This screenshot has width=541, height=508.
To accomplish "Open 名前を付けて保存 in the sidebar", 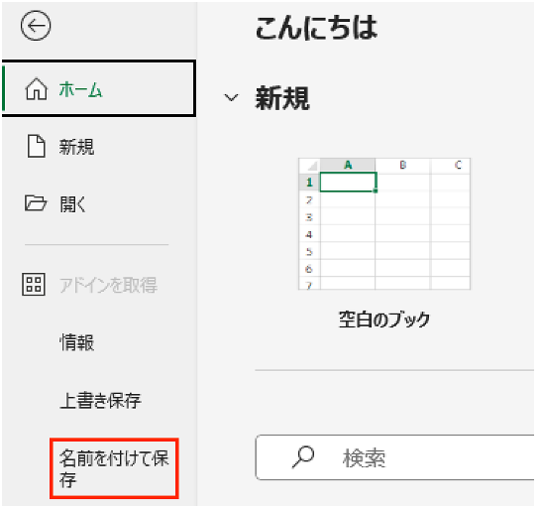I will [x=114, y=468].
